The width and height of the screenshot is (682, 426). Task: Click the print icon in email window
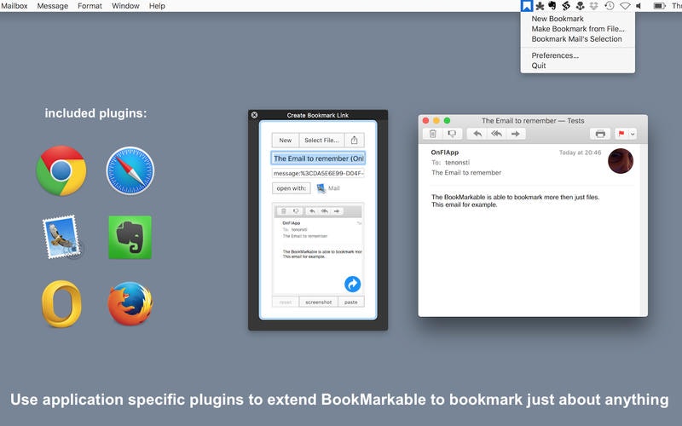[600, 134]
